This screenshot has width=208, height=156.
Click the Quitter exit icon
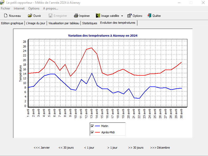point(149,16)
